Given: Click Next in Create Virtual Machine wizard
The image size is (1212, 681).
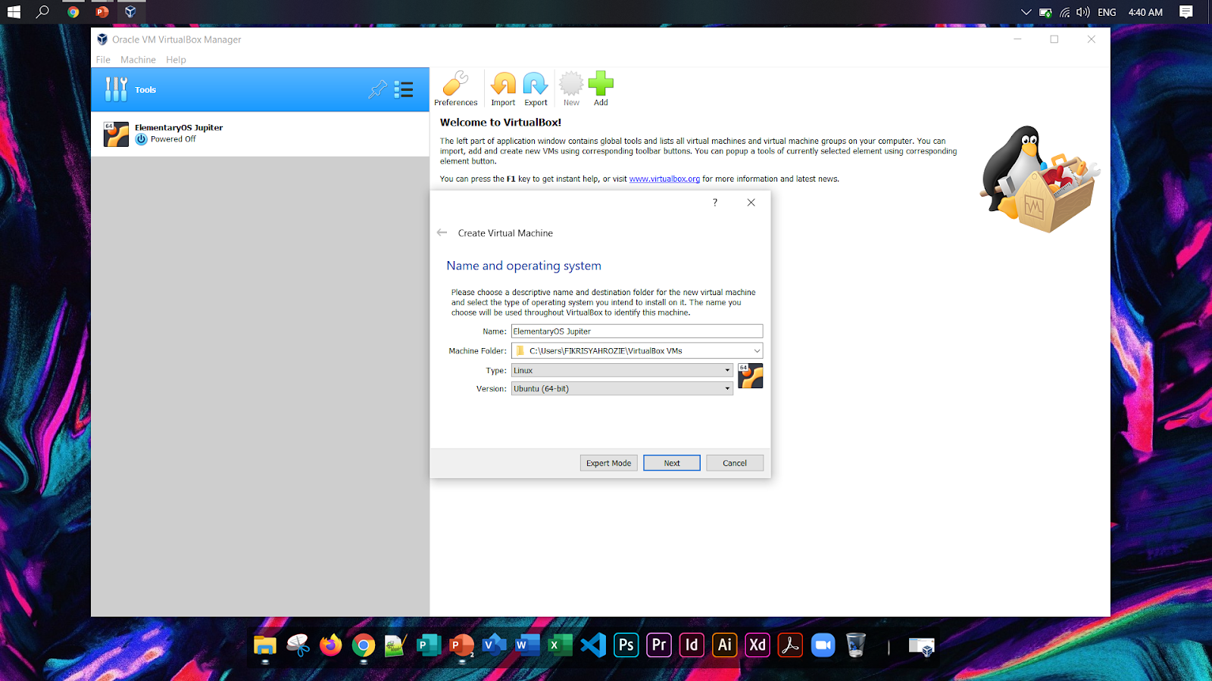Looking at the screenshot, I should pyautogui.click(x=672, y=463).
